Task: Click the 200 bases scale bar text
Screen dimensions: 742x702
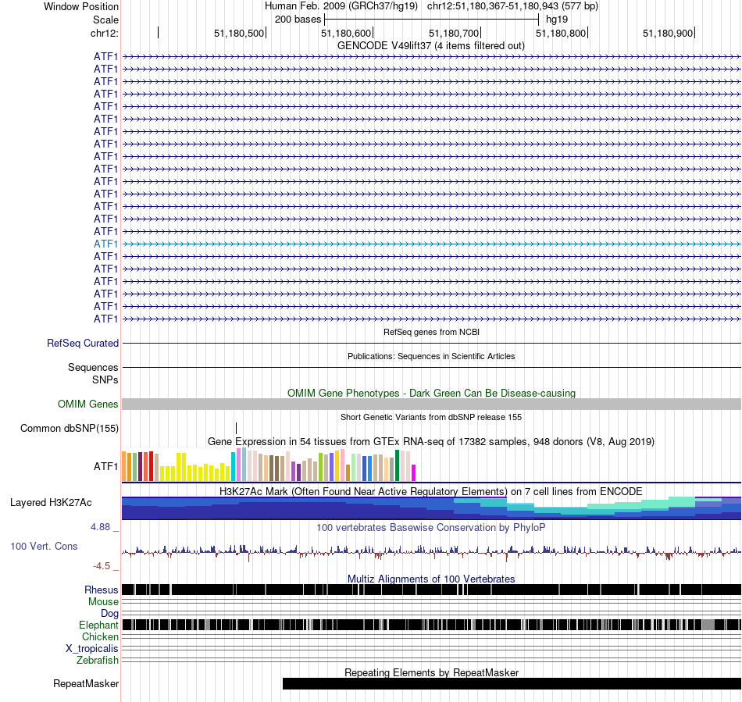Action: click(x=298, y=20)
